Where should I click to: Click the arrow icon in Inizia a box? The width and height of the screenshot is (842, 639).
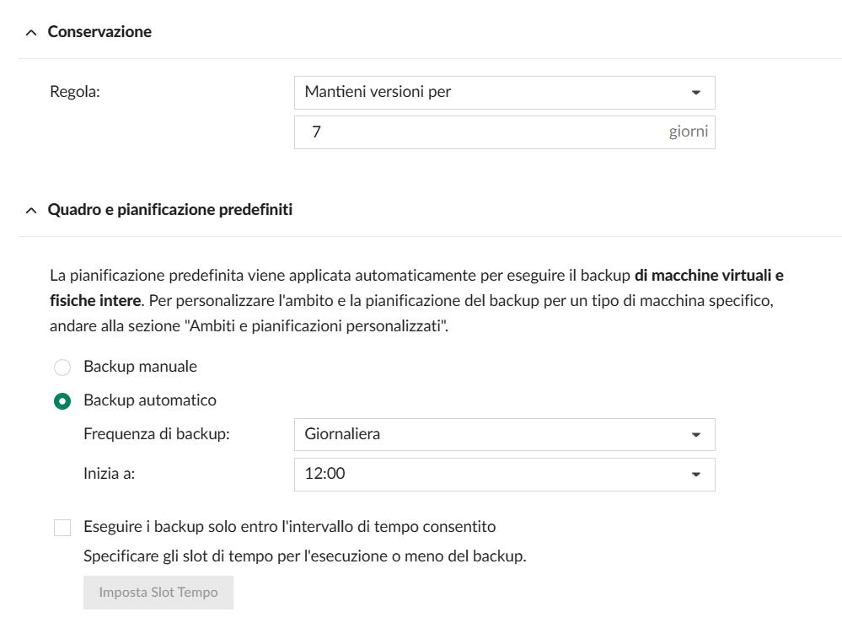point(695,475)
